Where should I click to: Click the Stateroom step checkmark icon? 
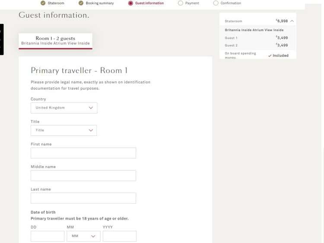(43, 3)
